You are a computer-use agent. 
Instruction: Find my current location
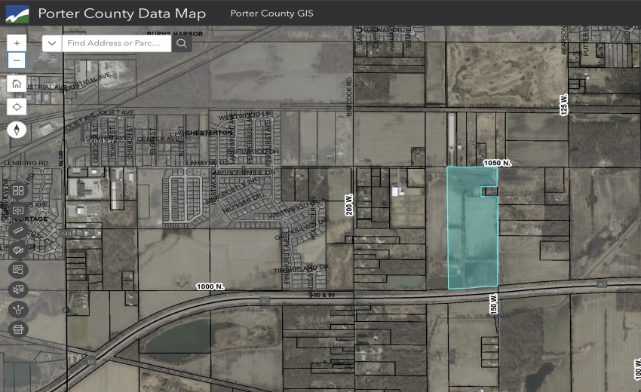tap(17, 107)
